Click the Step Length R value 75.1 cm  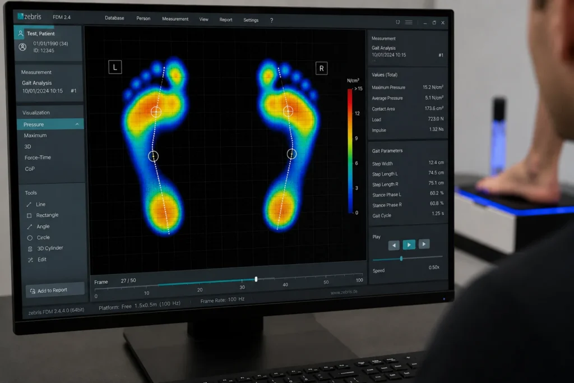click(436, 183)
